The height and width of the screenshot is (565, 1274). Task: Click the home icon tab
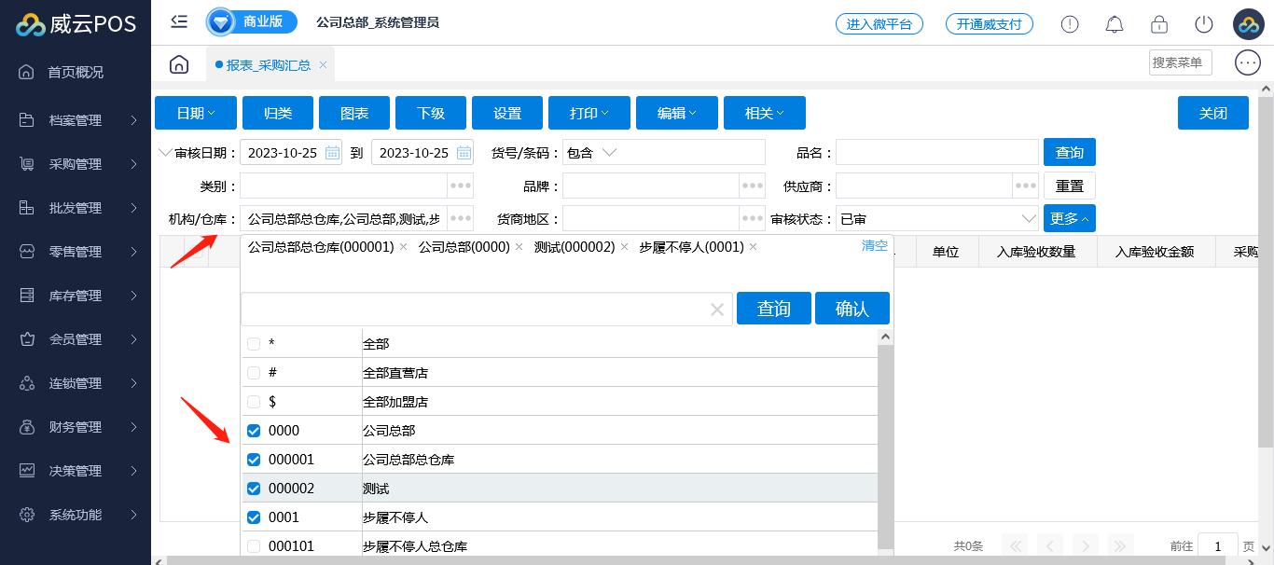tap(179, 64)
